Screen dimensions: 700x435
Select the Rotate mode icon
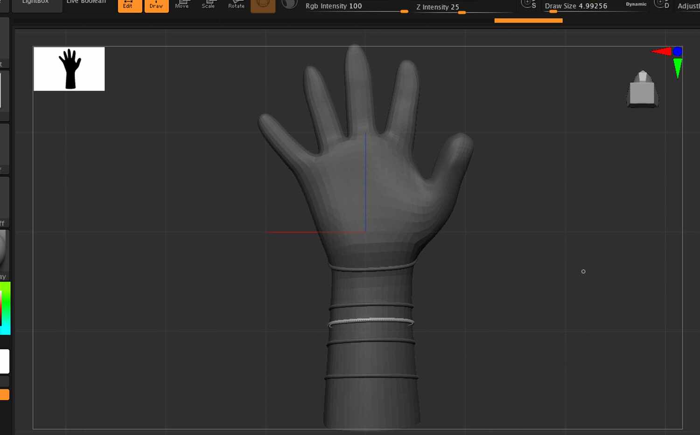[236, 5]
